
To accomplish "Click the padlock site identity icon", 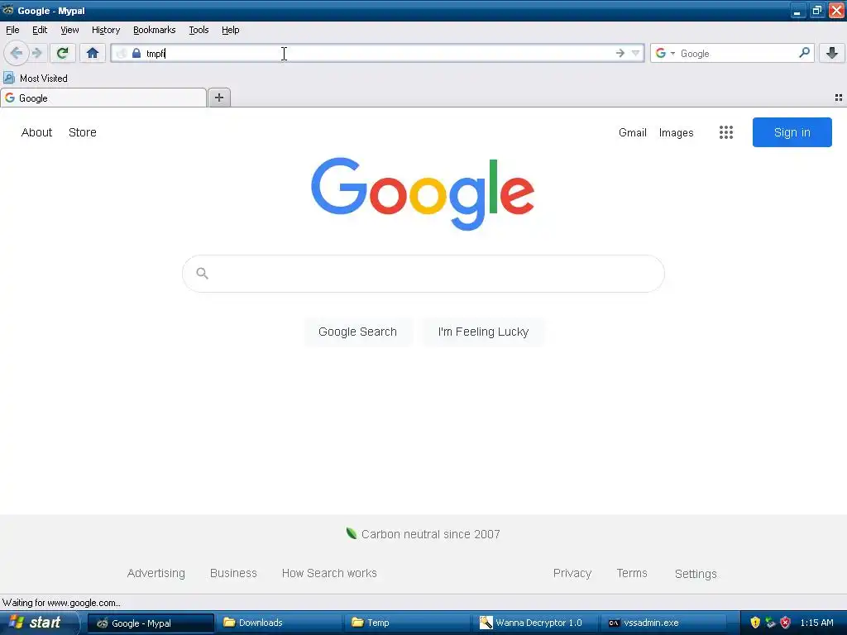I will pyautogui.click(x=136, y=53).
